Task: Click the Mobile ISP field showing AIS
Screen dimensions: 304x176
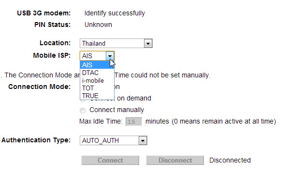Action: tap(97, 56)
